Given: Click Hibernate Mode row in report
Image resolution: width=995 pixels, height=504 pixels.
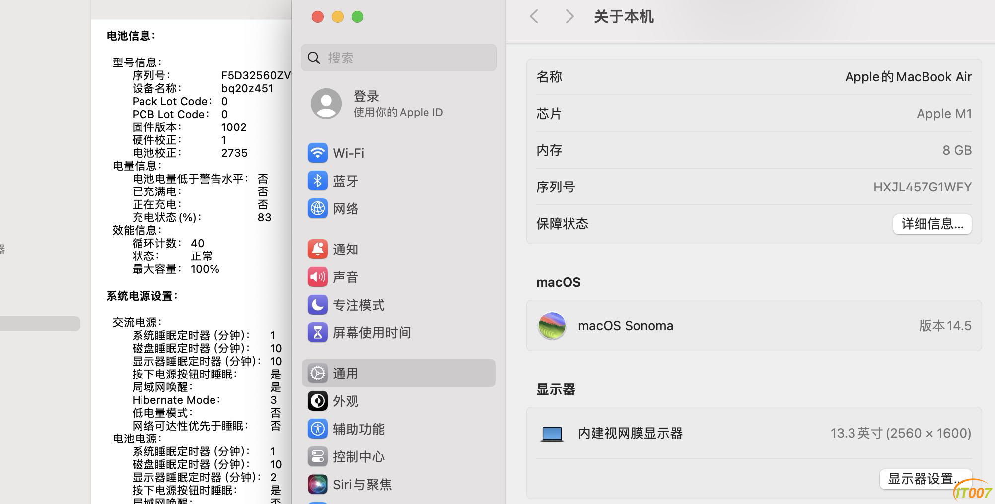Looking at the screenshot, I should tap(205, 400).
